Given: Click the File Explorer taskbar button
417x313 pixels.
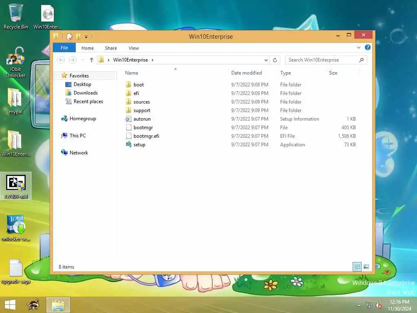Looking at the screenshot, I should [x=58, y=305].
